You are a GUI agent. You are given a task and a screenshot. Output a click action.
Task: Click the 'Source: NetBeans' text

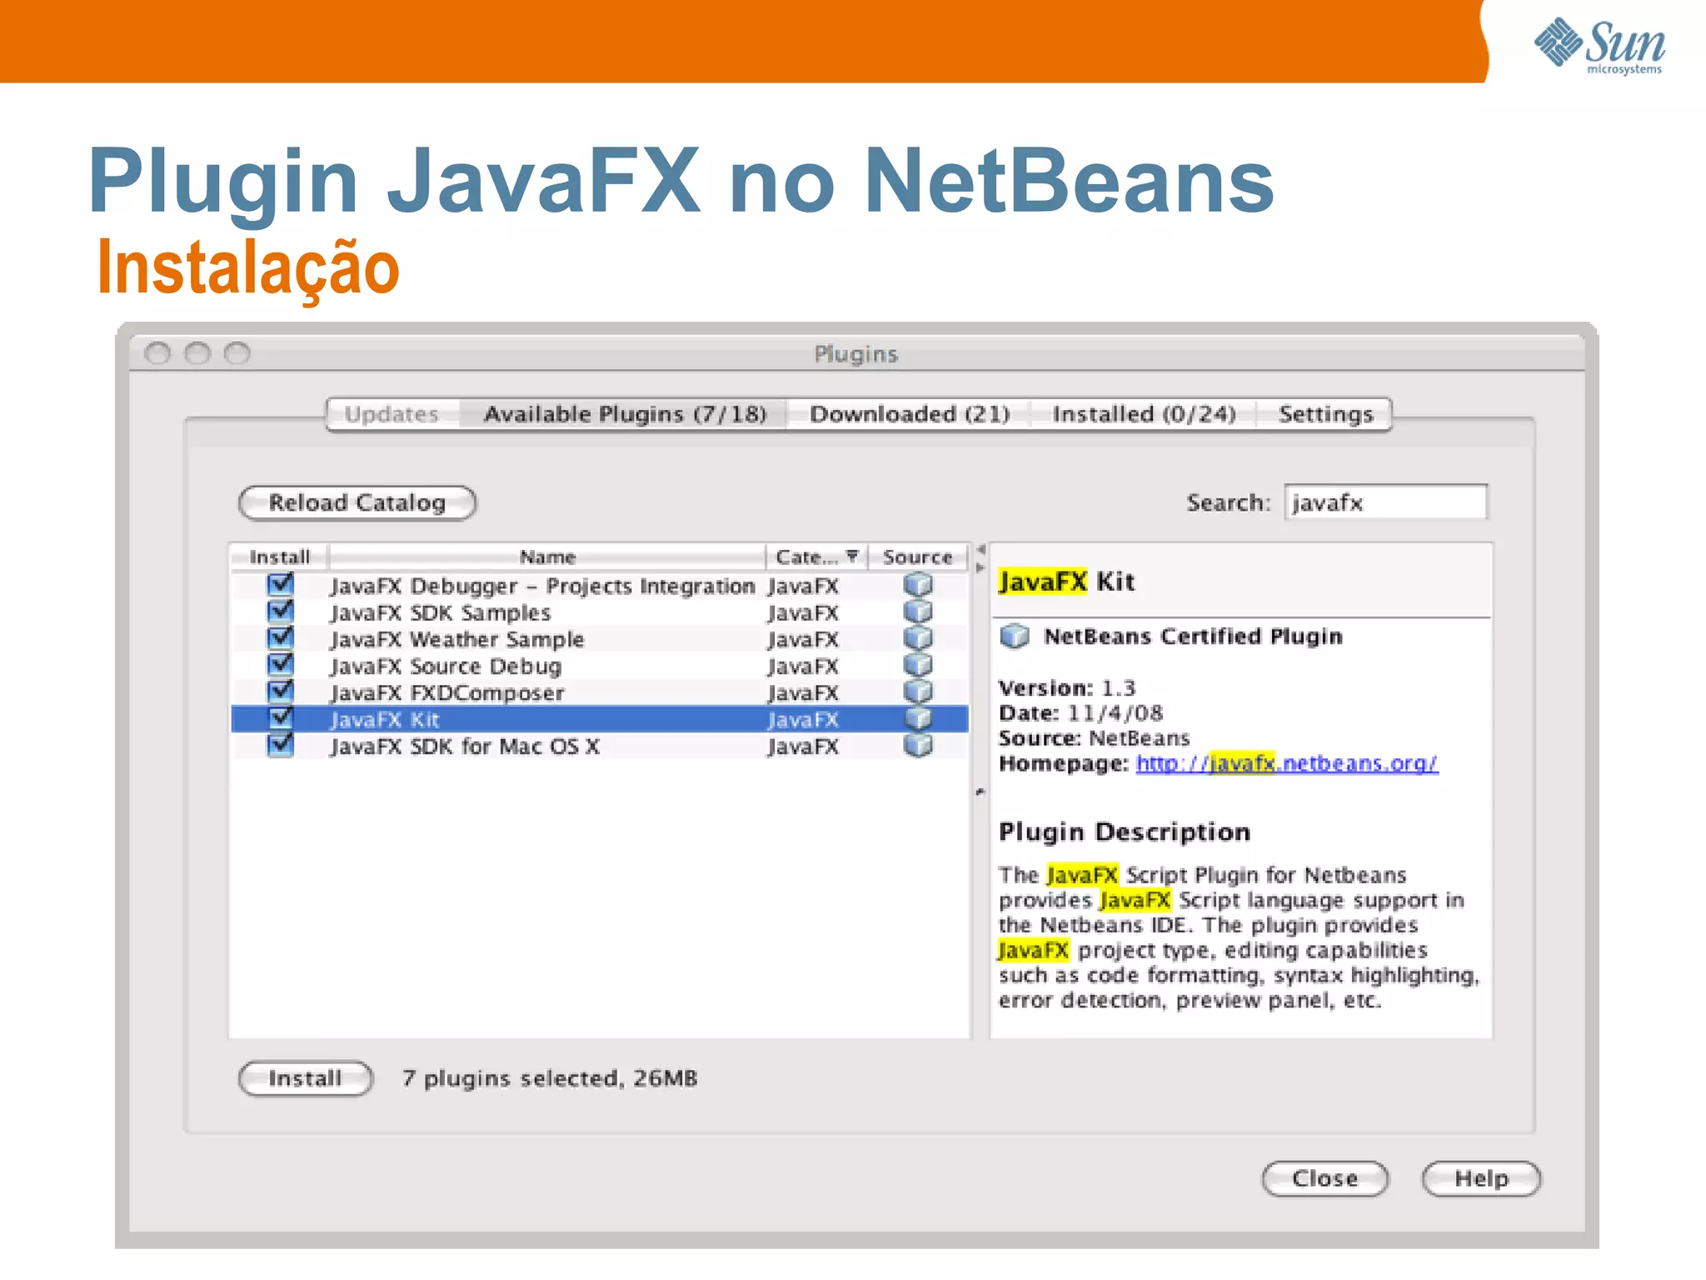tap(1095, 738)
